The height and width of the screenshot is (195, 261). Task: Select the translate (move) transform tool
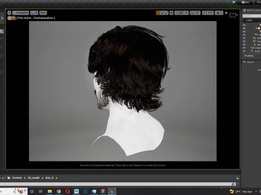pyautogui.click(x=158, y=13)
